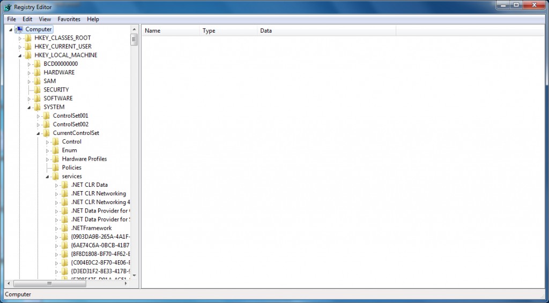Screen dimensions: 549x303
Task: Select the BCD00000000 key label
Action: pos(61,64)
